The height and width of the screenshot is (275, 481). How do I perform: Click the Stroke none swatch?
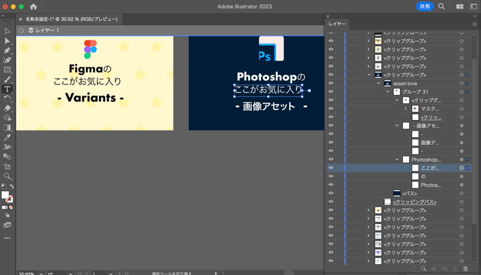pyautogui.click(x=10, y=199)
